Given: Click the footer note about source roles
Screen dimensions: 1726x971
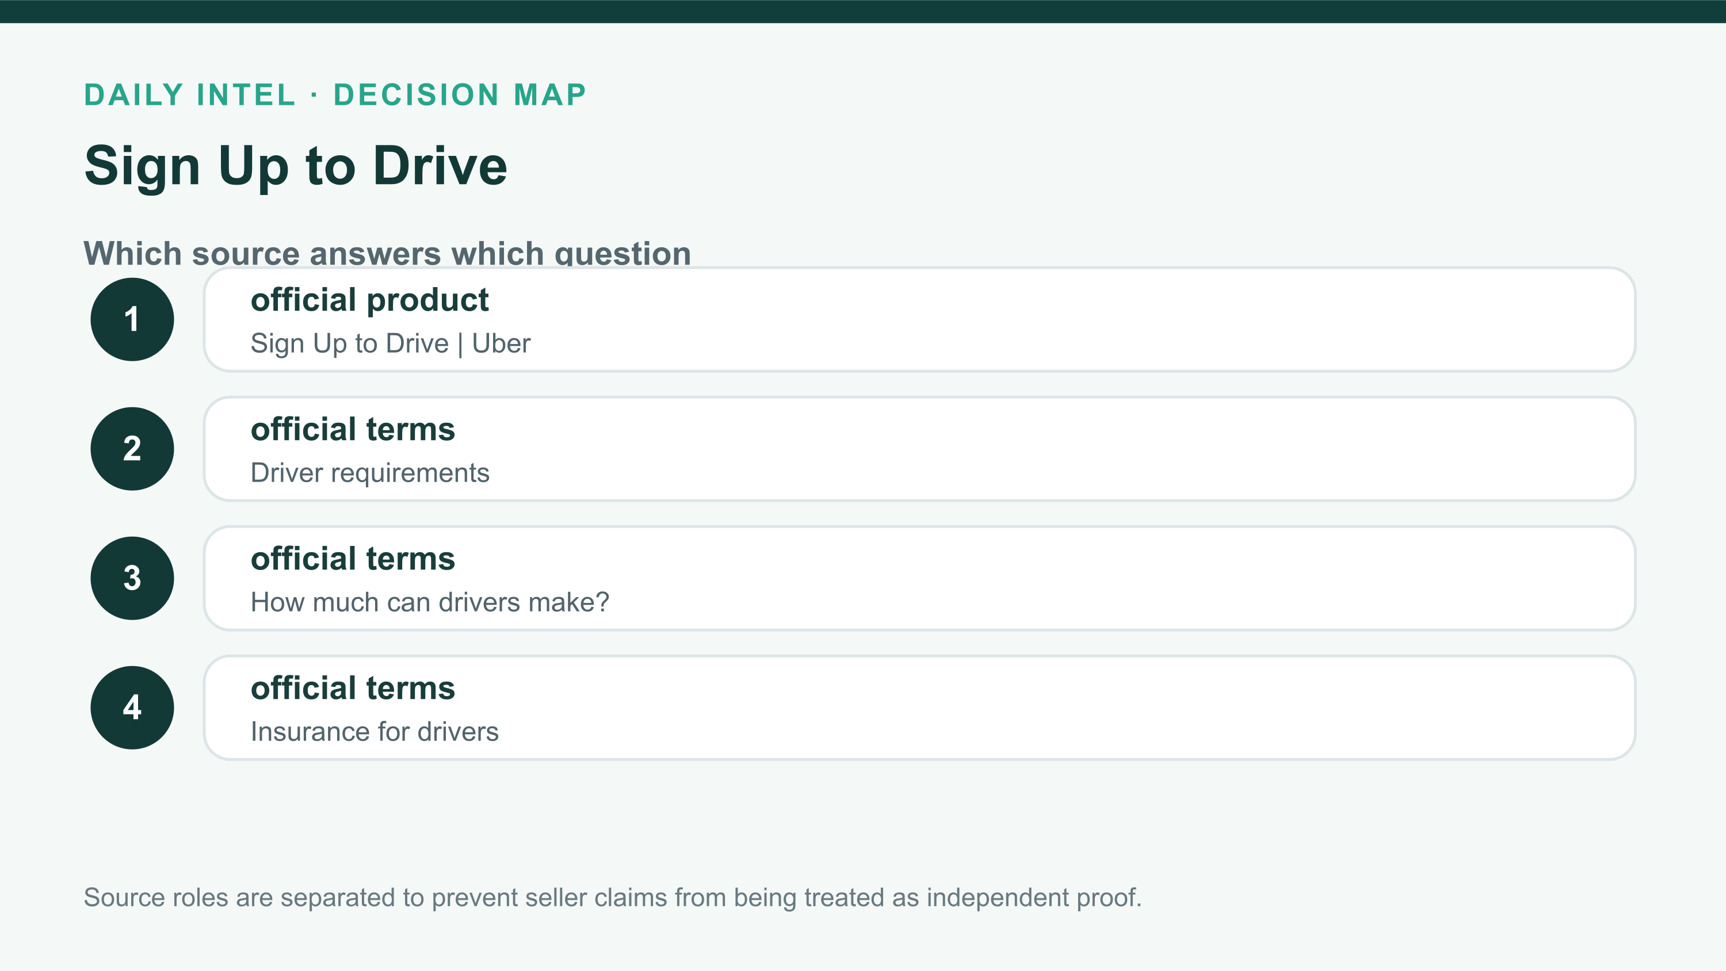Looking at the screenshot, I should pyautogui.click(x=612, y=898).
